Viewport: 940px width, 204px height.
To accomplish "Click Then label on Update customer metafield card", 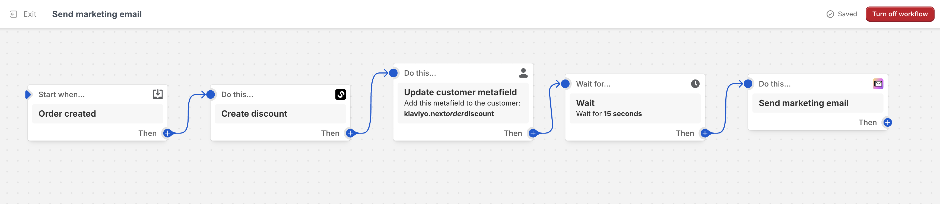I will (513, 133).
